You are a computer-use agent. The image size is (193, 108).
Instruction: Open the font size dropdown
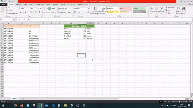36,9
